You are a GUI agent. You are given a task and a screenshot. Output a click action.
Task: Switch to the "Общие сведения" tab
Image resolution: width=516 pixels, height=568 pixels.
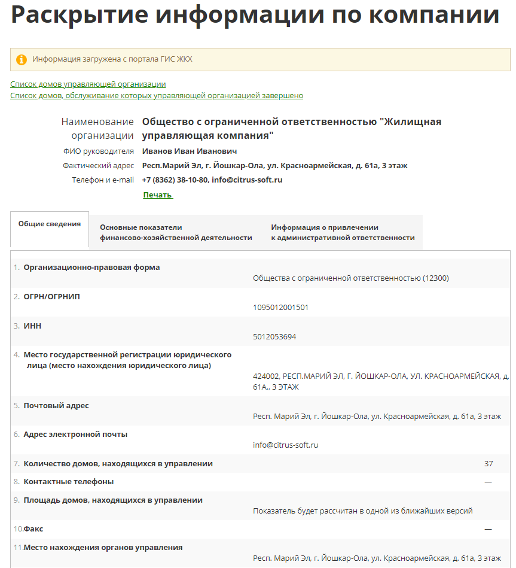[x=50, y=224]
